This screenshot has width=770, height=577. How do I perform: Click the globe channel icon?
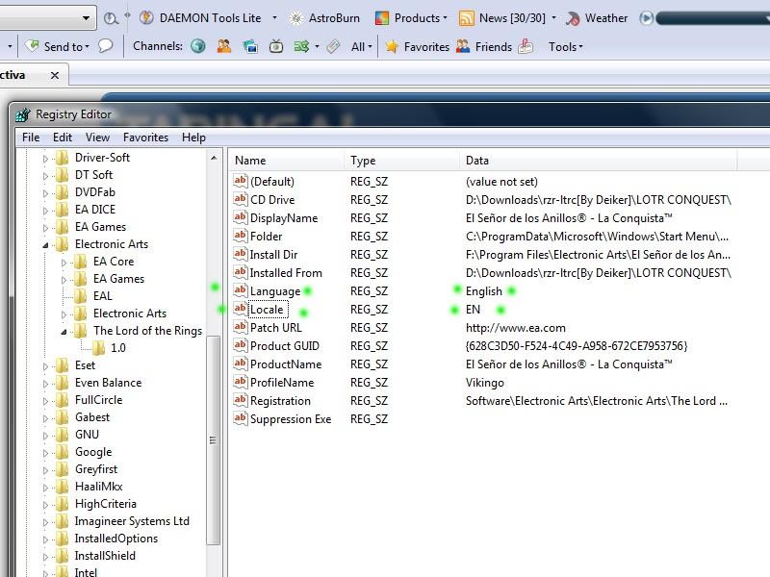pos(198,46)
